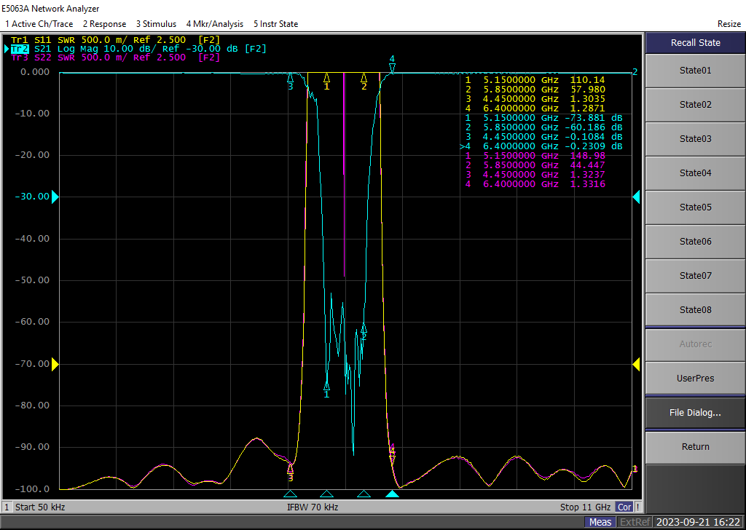The image size is (746, 530).
Task: Click the filled active marker triangle on bottom axis
Action: pyautogui.click(x=392, y=494)
